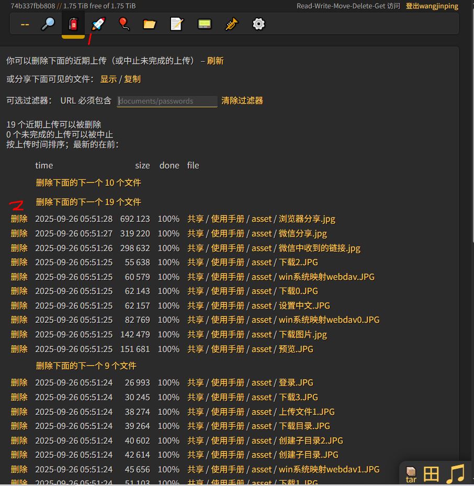Click the 登出wangjinping logout link
474x486 pixels.
(x=432, y=6)
